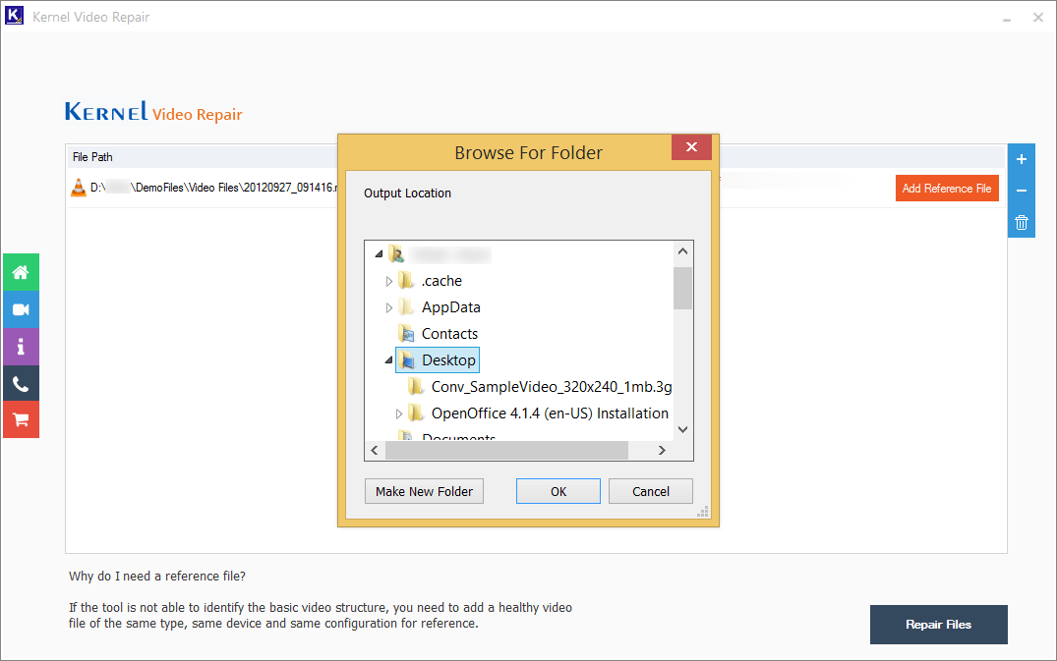Click Add Reference File button
1057x661 pixels.
pos(947,189)
